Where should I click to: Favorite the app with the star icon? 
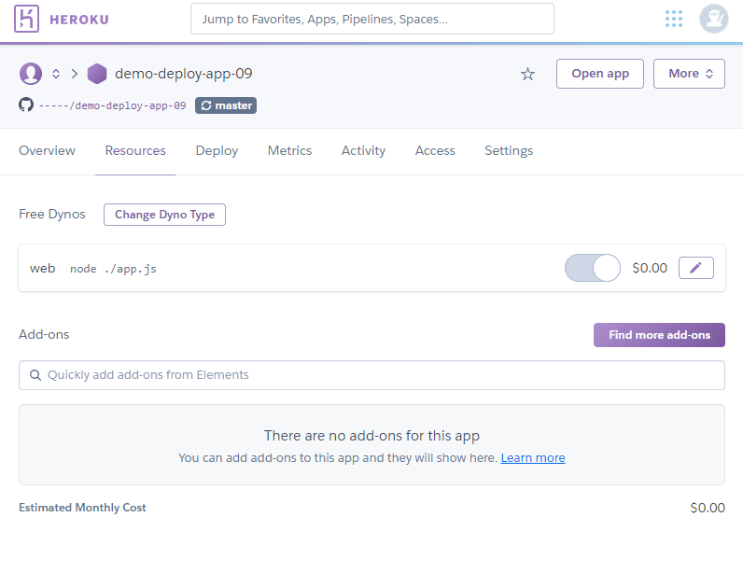527,74
